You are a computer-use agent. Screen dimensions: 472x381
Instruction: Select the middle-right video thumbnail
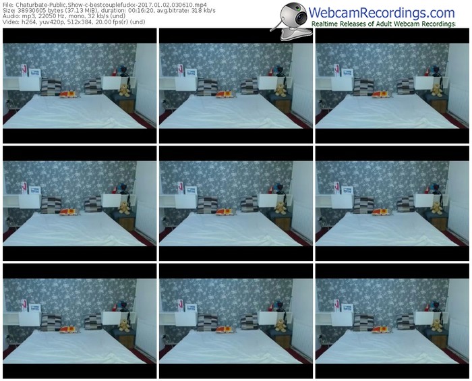[392, 203]
